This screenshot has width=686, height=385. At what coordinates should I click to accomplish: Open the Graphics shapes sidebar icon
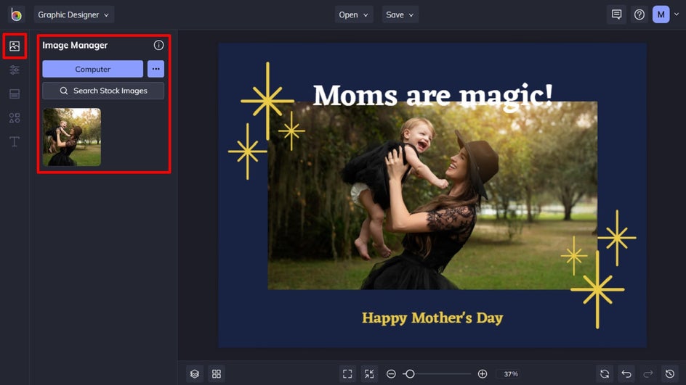[15, 118]
